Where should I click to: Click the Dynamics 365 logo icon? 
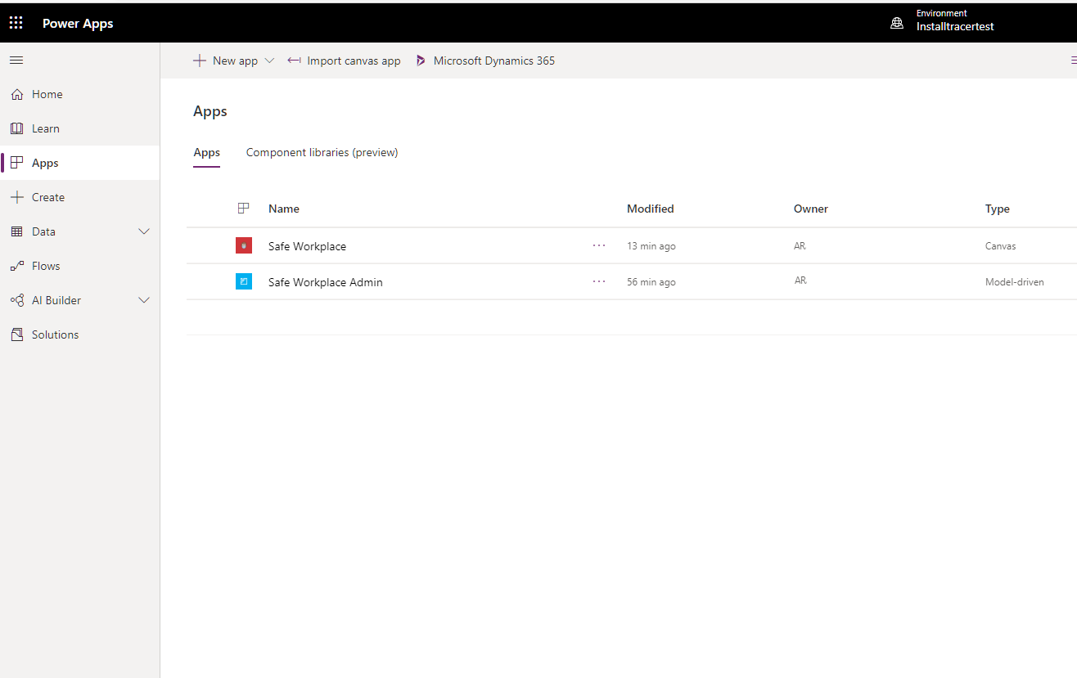(x=421, y=61)
